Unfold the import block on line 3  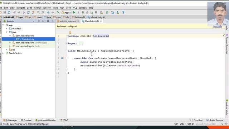(67, 43)
